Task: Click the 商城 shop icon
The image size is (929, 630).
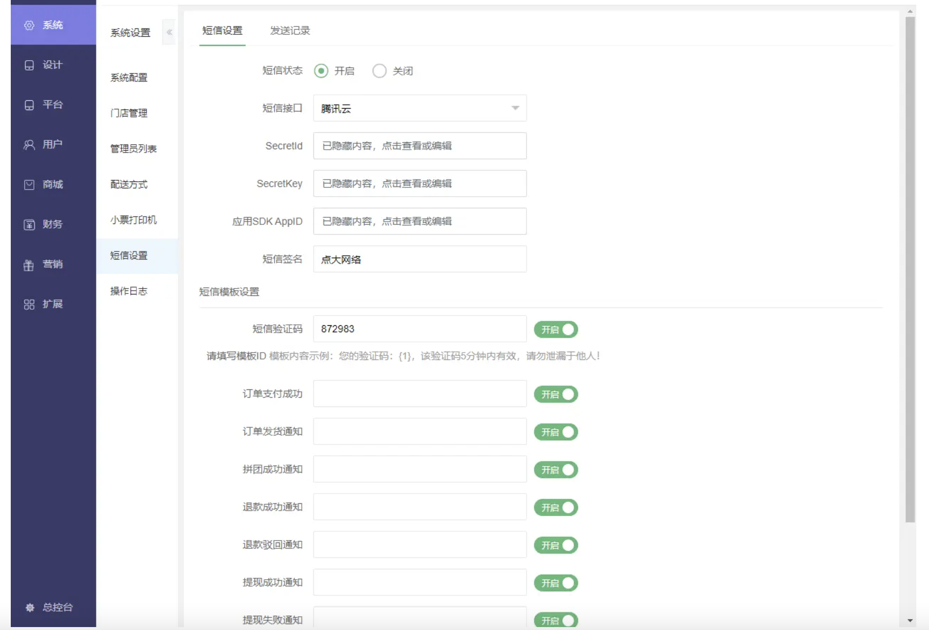Action: [x=29, y=184]
